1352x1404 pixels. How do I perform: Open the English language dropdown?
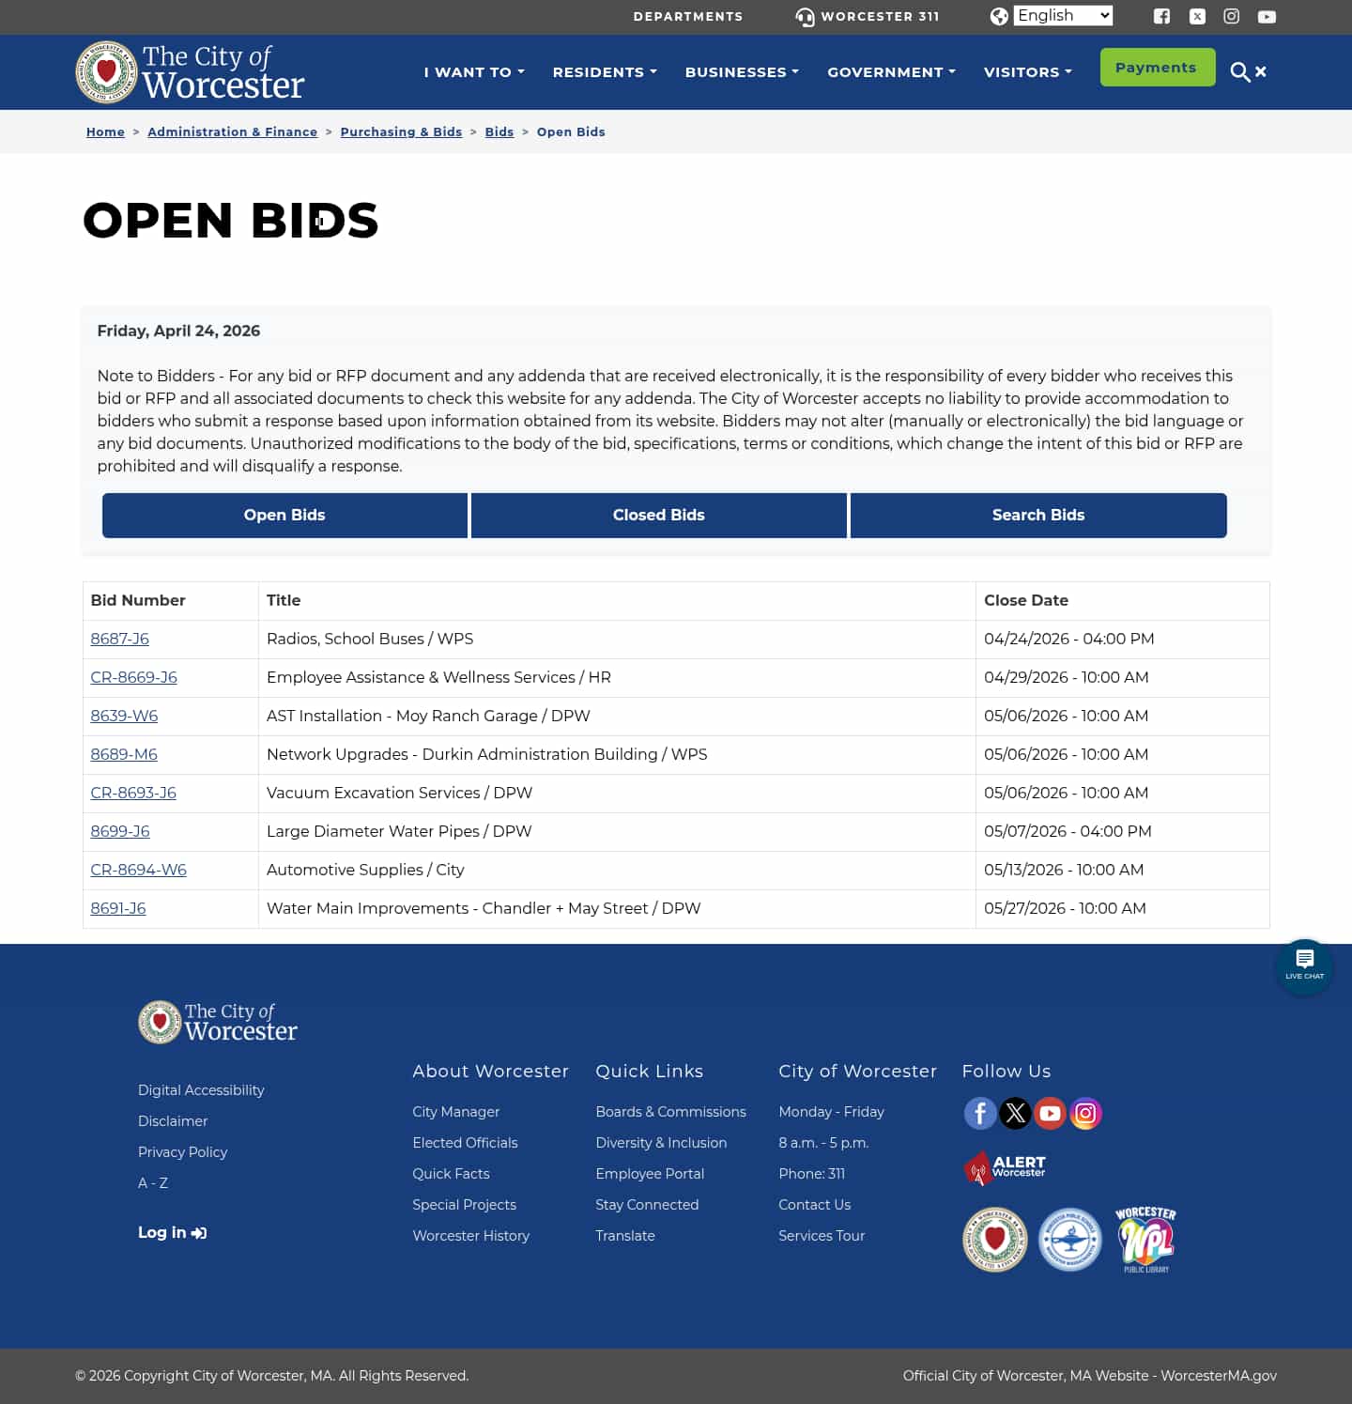tap(1063, 15)
